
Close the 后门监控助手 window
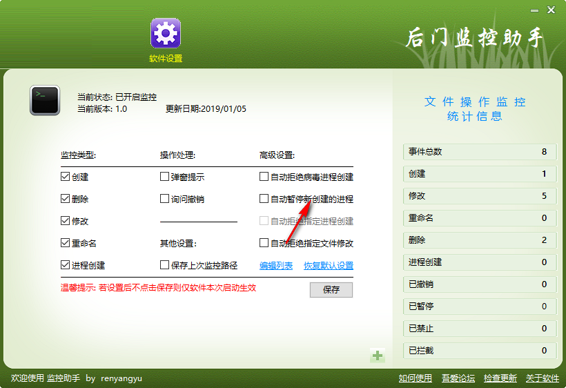pyautogui.click(x=551, y=10)
